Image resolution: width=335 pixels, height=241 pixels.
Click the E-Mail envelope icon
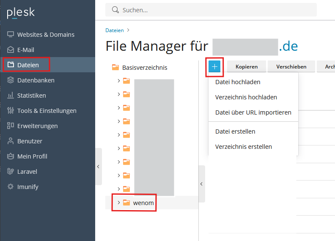tap(11, 50)
